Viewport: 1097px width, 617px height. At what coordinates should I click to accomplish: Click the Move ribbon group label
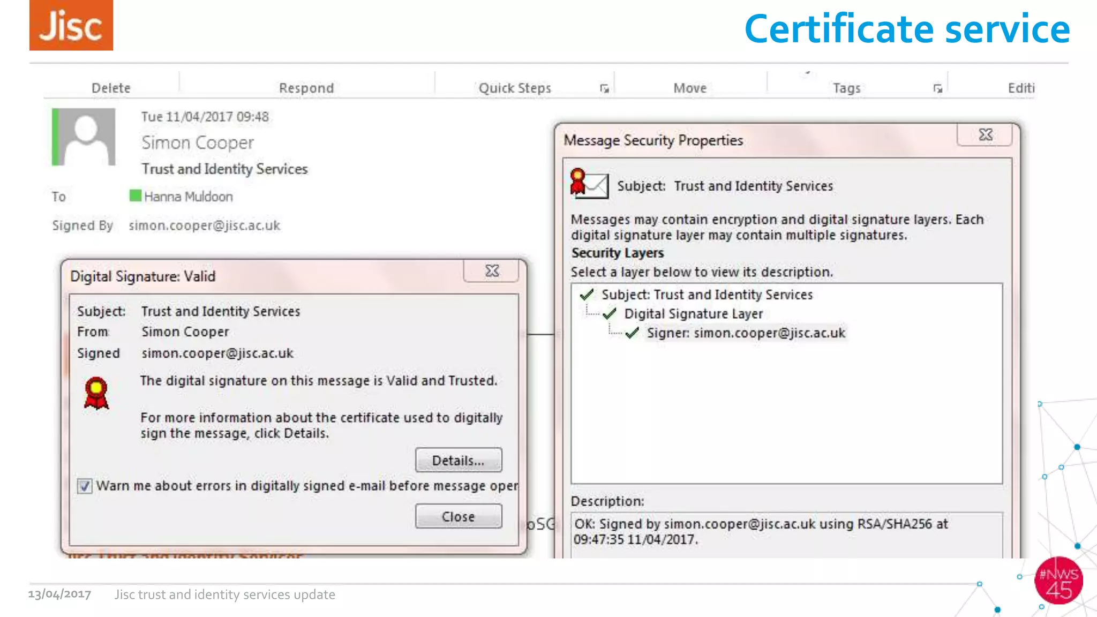click(x=690, y=88)
